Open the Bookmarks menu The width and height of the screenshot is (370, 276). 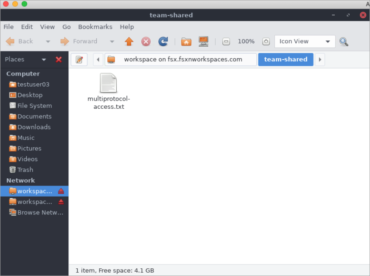(x=95, y=27)
